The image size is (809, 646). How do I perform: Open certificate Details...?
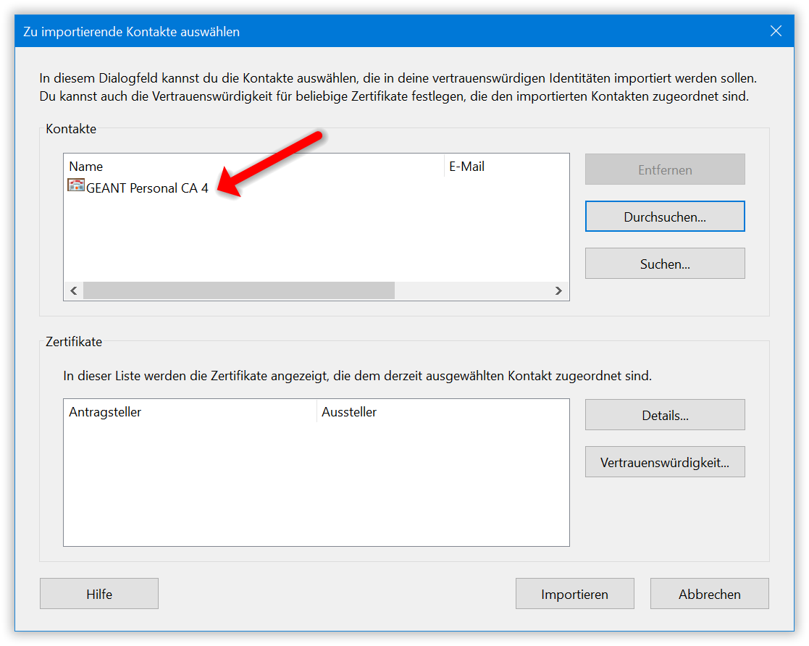(x=665, y=415)
